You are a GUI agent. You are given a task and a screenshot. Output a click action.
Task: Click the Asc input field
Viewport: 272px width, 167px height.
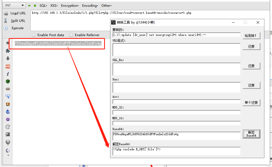(177, 102)
